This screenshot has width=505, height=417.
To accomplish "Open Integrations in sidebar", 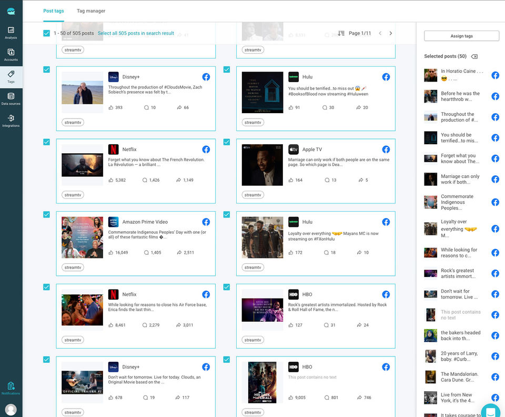I will click(x=11, y=121).
